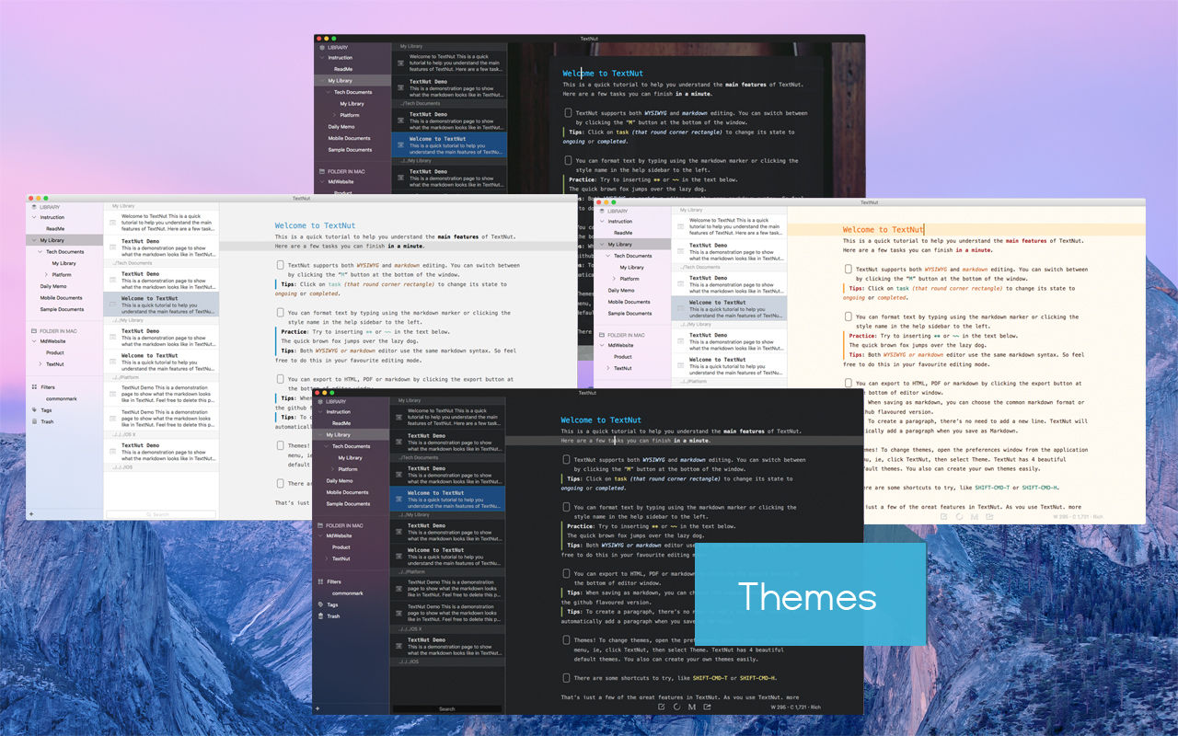Click Folder in Mac icon in left light window

pyautogui.click(x=34, y=330)
